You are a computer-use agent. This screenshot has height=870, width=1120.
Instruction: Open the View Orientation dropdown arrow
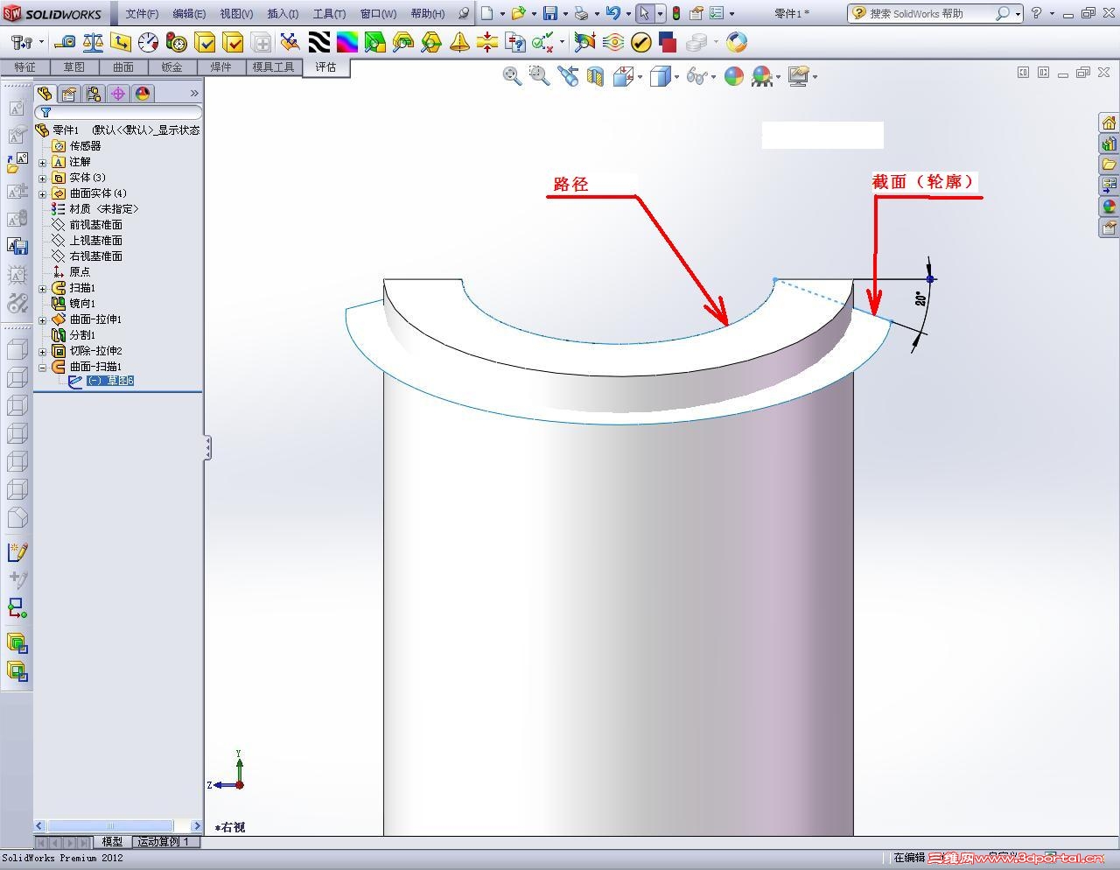point(641,77)
